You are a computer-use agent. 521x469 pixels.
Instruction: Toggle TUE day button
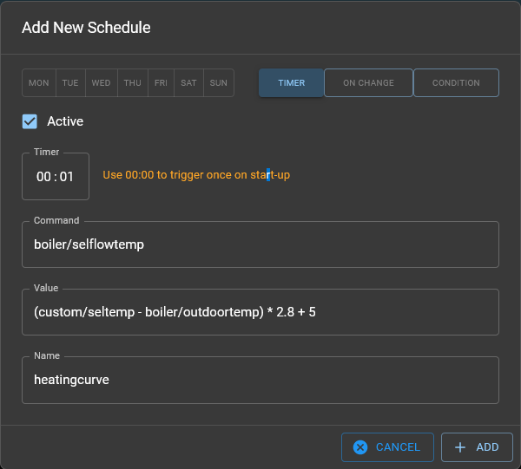point(70,83)
